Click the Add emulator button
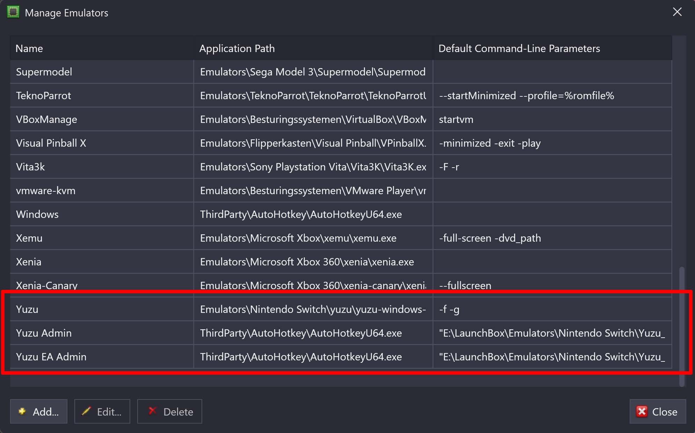Image resolution: width=695 pixels, height=433 pixels. pyautogui.click(x=38, y=411)
